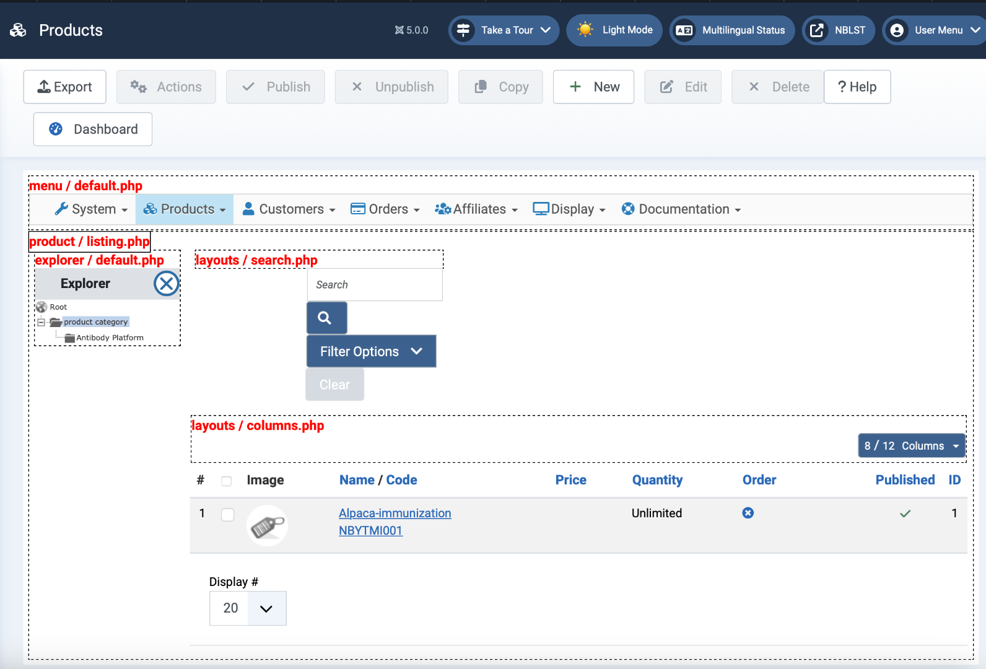The height and width of the screenshot is (669, 986).
Task: Open the System menu
Action: pyautogui.click(x=91, y=209)
